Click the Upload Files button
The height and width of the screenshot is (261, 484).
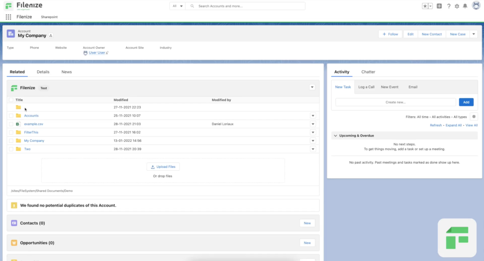point(163,167)
